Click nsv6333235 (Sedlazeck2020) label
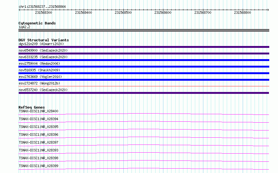278x173 pixels. 43,57
